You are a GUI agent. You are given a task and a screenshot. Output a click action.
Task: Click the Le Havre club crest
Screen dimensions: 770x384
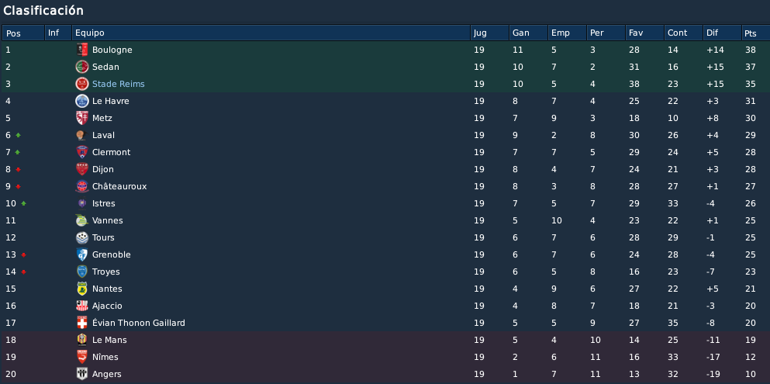click(82, 101)
